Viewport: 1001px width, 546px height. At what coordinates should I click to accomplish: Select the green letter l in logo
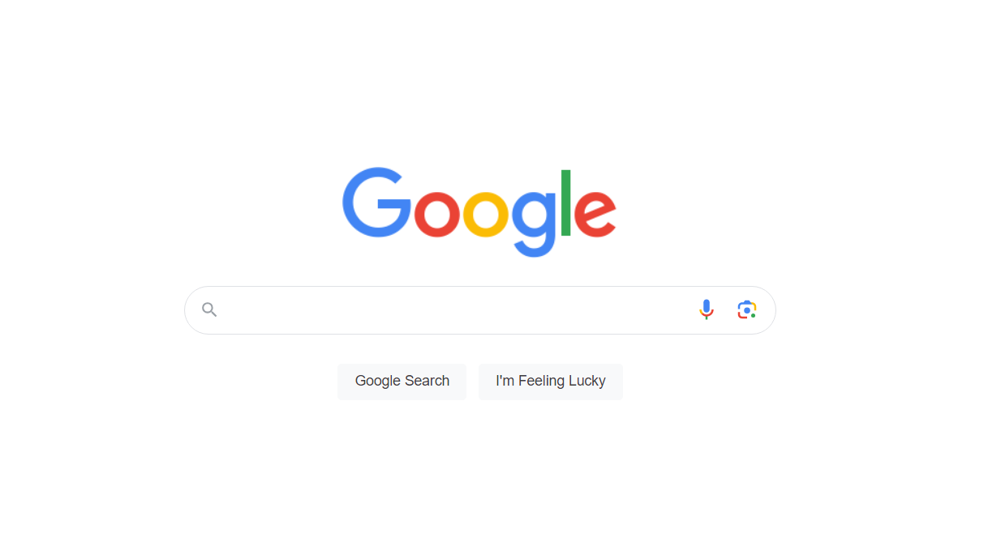click(566, 203)
